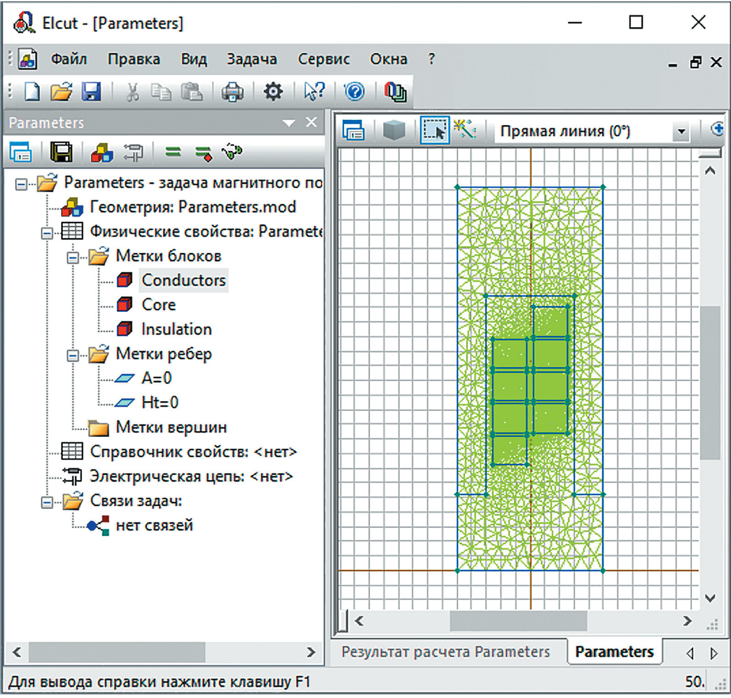Click the Save floppy disk toolbar icon
Viewport: 731px width, 698px height.
[91, 92]
